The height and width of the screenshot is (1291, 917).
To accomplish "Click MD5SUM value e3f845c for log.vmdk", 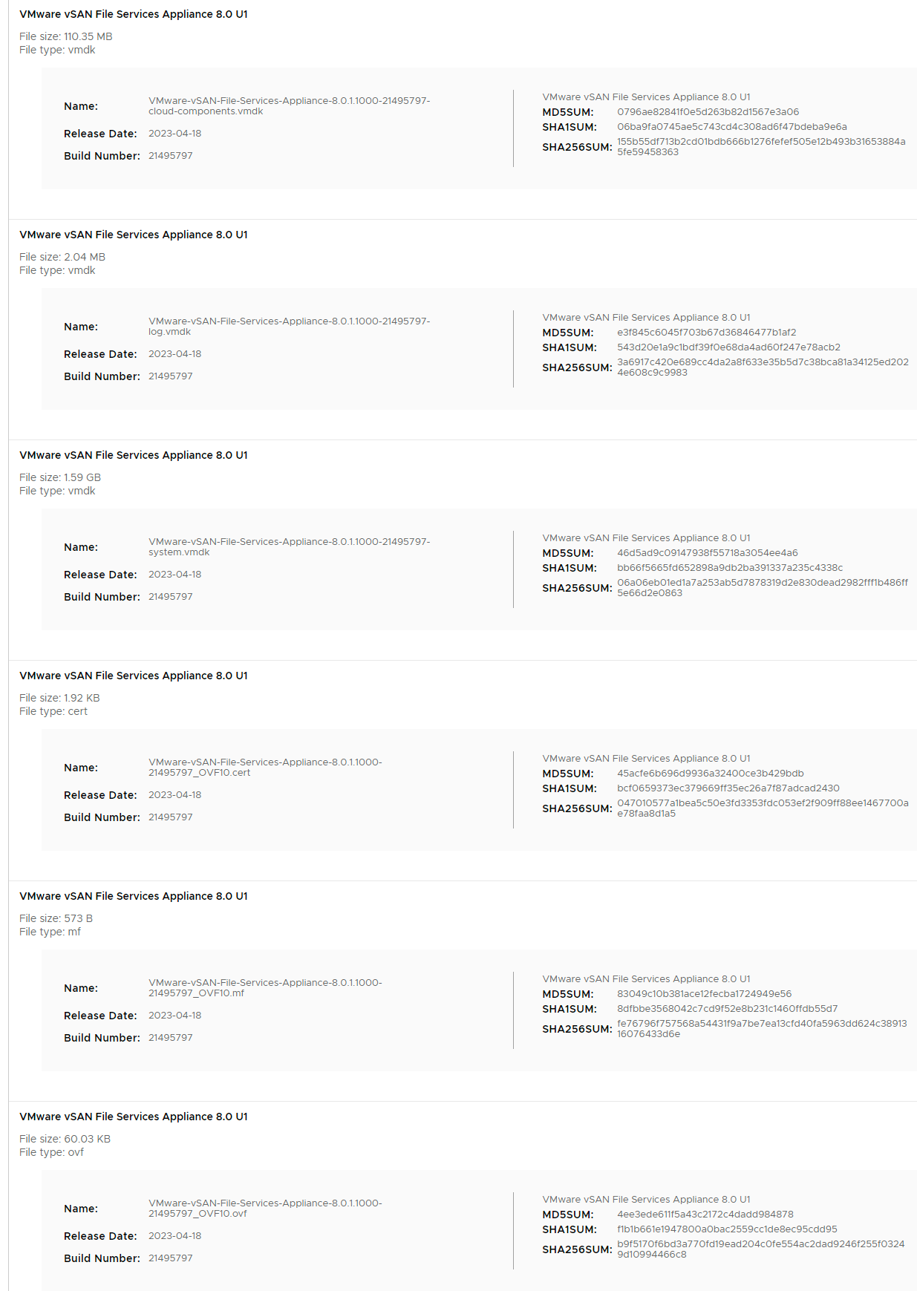I will (706, 333).
